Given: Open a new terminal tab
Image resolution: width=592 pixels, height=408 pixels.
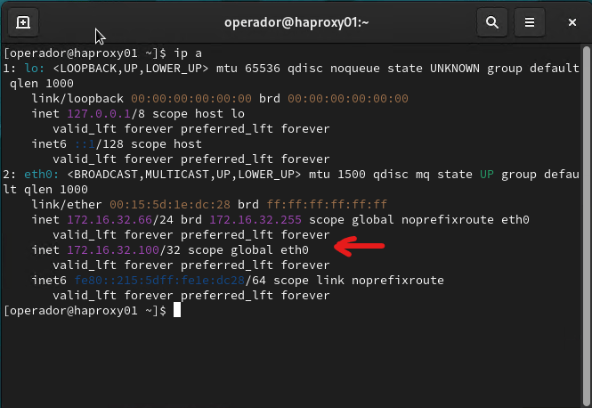Looking at the screenshot, I should (x=23, y=22).
